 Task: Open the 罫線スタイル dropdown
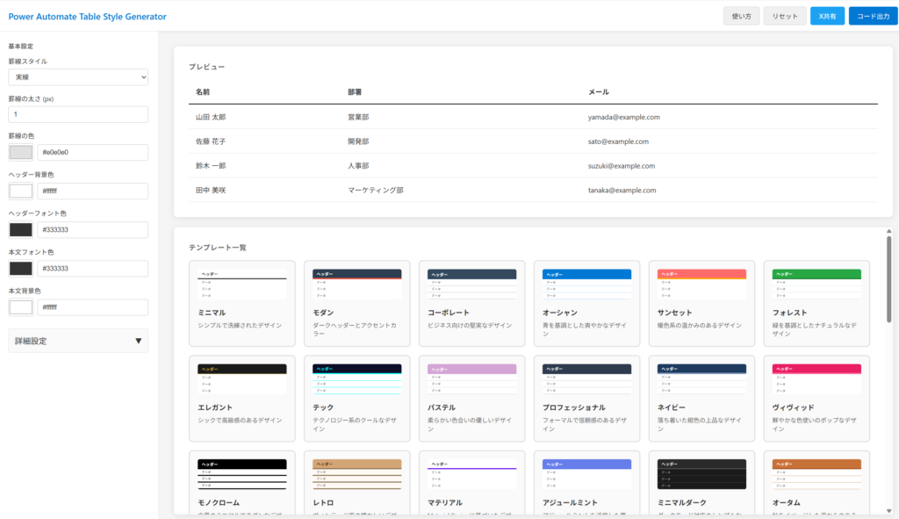78,77
